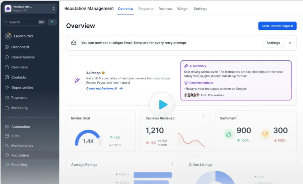Click inside the Search field
Viewport: 303px width, 184px height.
pos(25,22)
